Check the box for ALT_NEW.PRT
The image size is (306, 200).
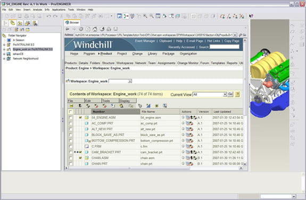point(71,129)
